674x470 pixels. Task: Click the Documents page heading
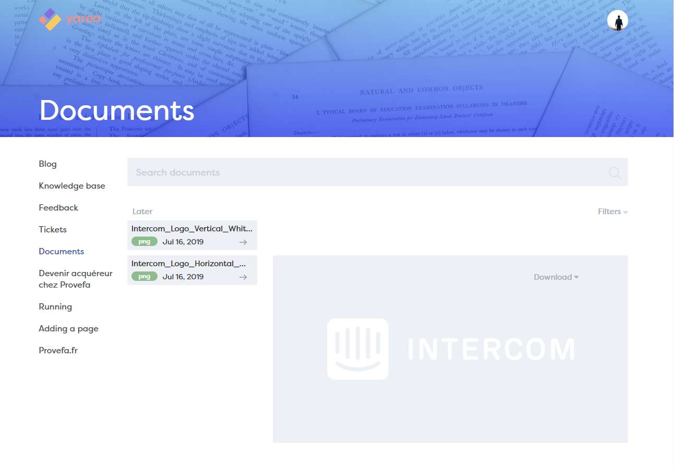[x=117, y=110]
